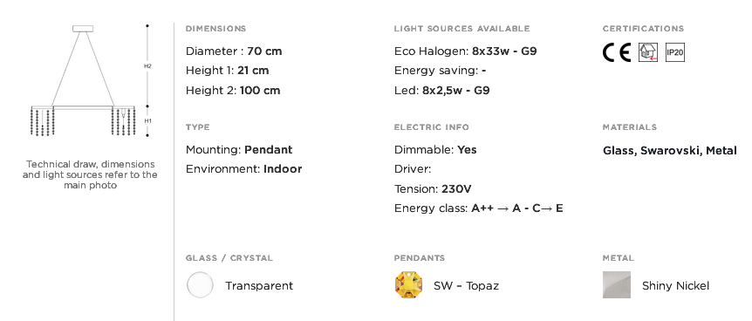Select the Shiny Nickel metal swatch
The width and height of the screenshot is (752, 321).
pyautogui.click(x=617, y=285)
